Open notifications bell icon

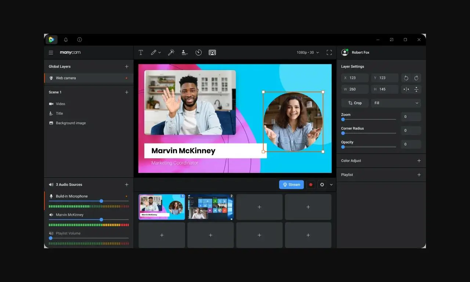tap(66, 40)
